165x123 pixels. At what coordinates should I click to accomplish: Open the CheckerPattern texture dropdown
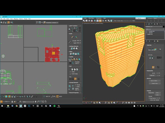pyautogui.click(x=52, y=23)
